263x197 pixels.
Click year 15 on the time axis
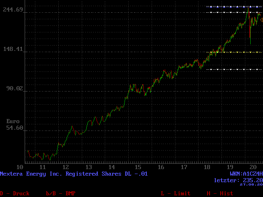click(138, 167)
